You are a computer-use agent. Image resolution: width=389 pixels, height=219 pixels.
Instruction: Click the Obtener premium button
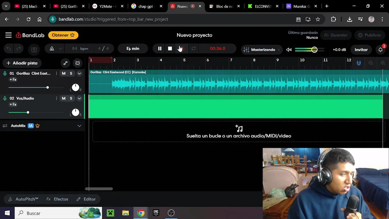(63, 35)
